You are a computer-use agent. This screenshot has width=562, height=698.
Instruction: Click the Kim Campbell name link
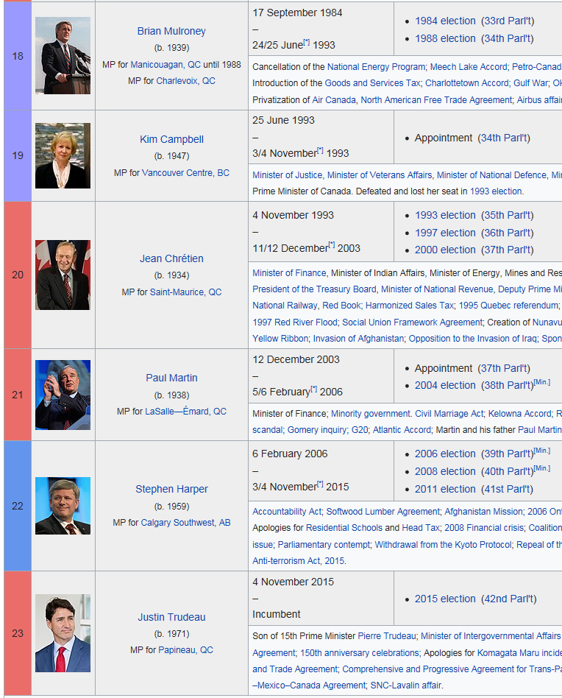pyautogui.click(x=171, y=139)
